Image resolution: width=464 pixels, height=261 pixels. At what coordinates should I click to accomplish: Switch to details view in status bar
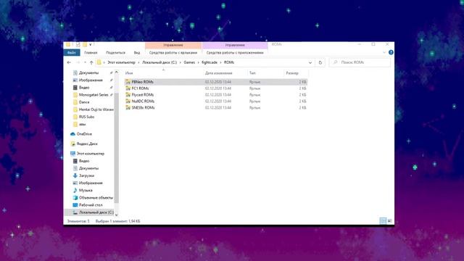(383, 221)
